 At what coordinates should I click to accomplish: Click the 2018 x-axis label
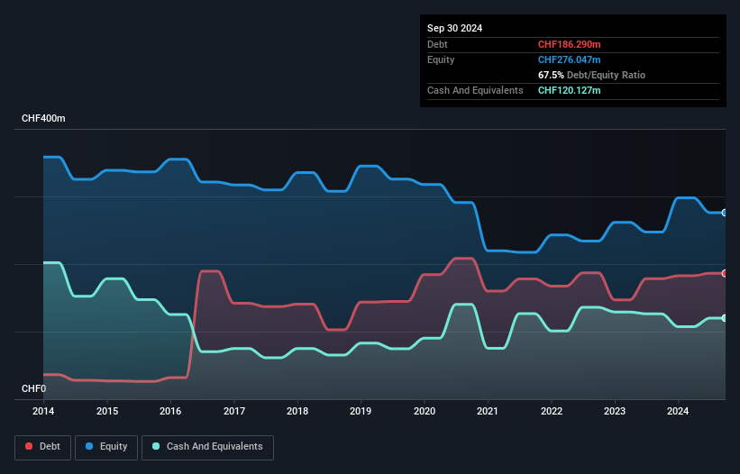point(297,411)
